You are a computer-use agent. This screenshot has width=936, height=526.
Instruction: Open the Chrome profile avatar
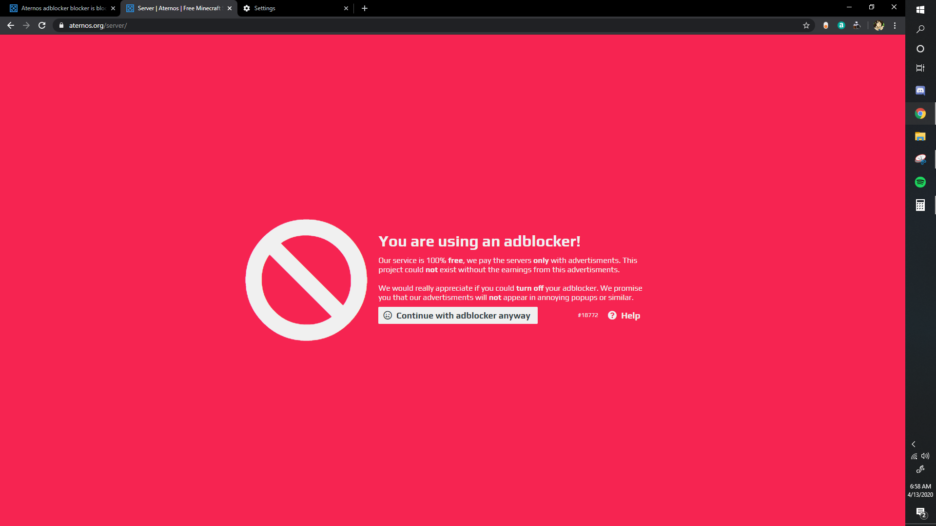879,25
